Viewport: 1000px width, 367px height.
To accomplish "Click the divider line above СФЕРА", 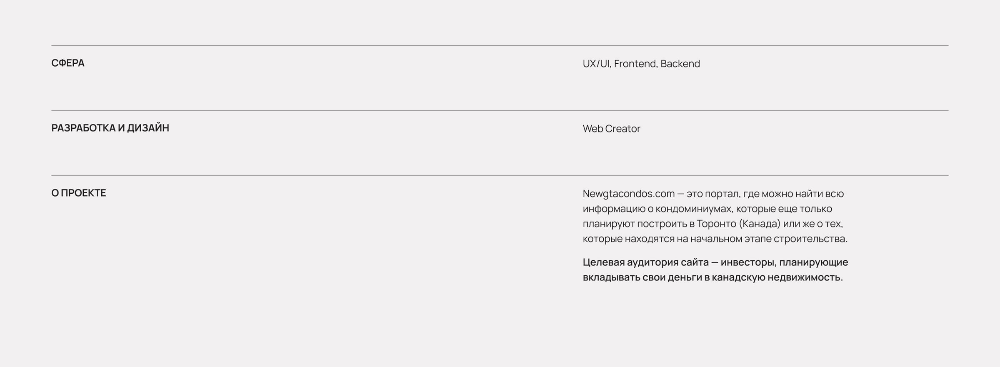I will [x=500, y=45].
